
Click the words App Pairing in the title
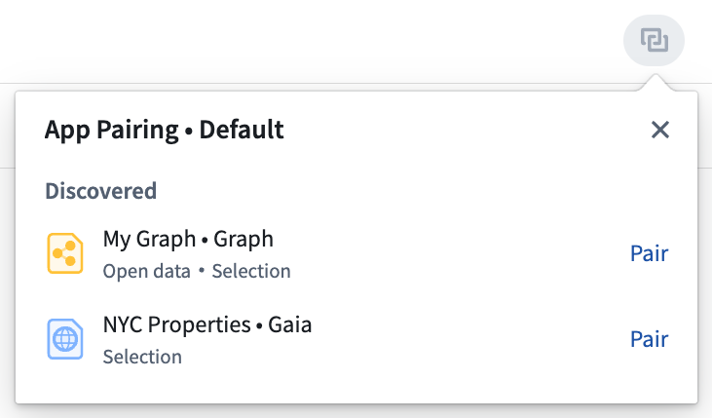pyautogui.click(x=112, y=131)
